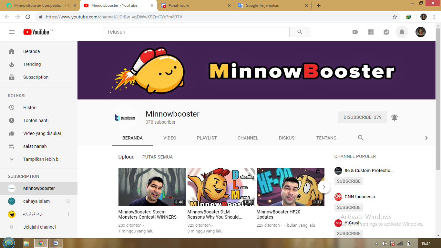This screenshot has height=248, width=441.
Task: Subscribe to YtCrash channel
Action: coord(349,233)
